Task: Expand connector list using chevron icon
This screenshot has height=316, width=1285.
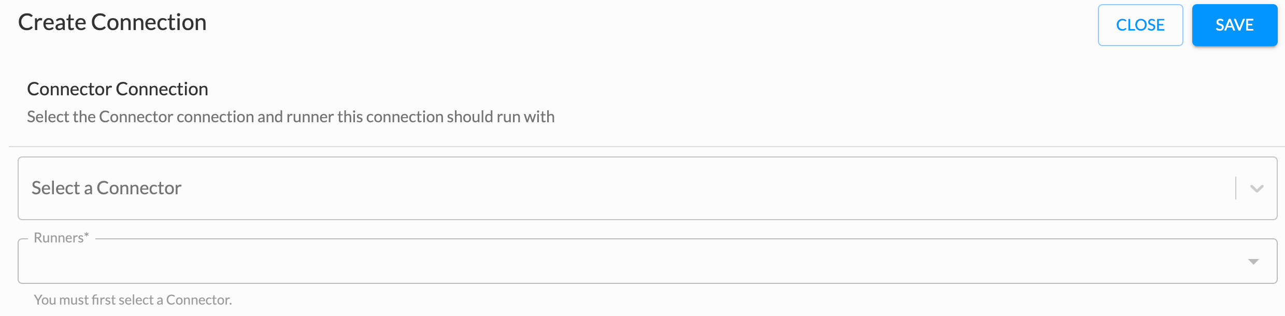Action: pyautogui.click(x=1257, y=189)
